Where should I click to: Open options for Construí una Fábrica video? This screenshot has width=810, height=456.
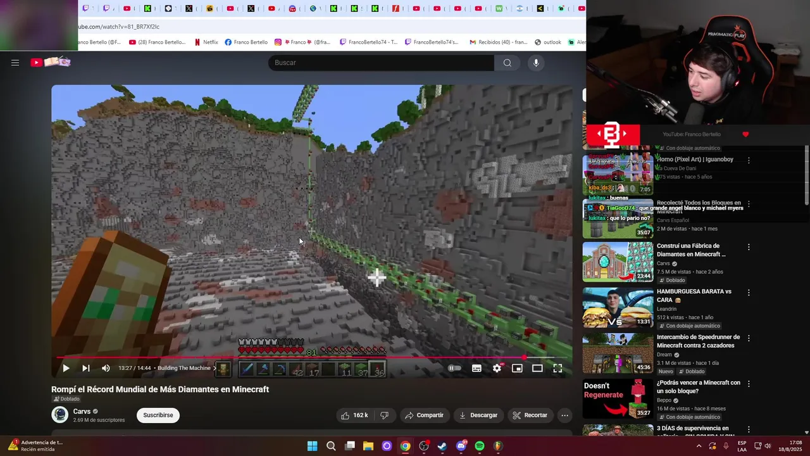pos(749,247)
